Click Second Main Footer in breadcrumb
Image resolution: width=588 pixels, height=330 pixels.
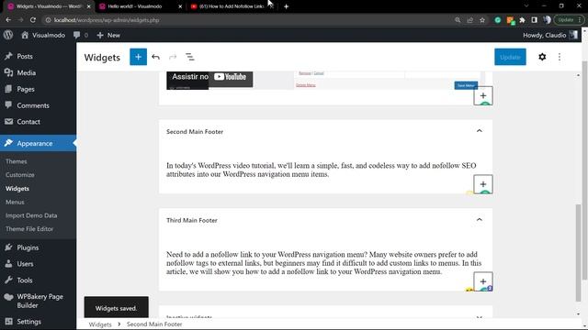[x=154, y=324]
